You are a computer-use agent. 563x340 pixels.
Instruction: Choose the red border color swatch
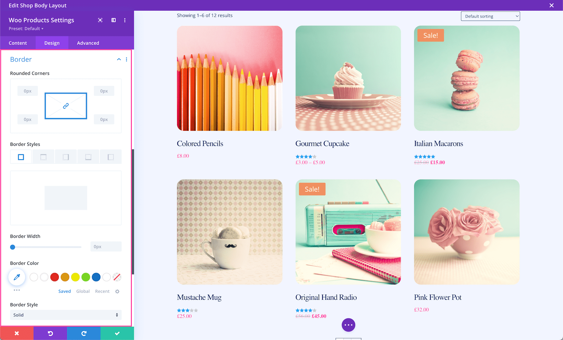(x=55, y=277)
